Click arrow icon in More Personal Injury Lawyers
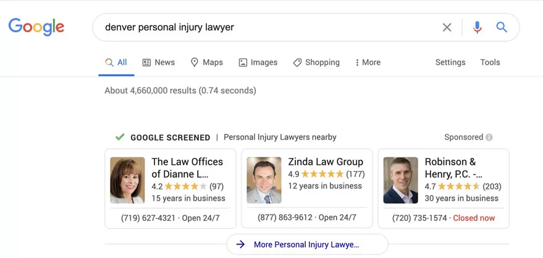 pyautogui.click(x=240, y=244)
